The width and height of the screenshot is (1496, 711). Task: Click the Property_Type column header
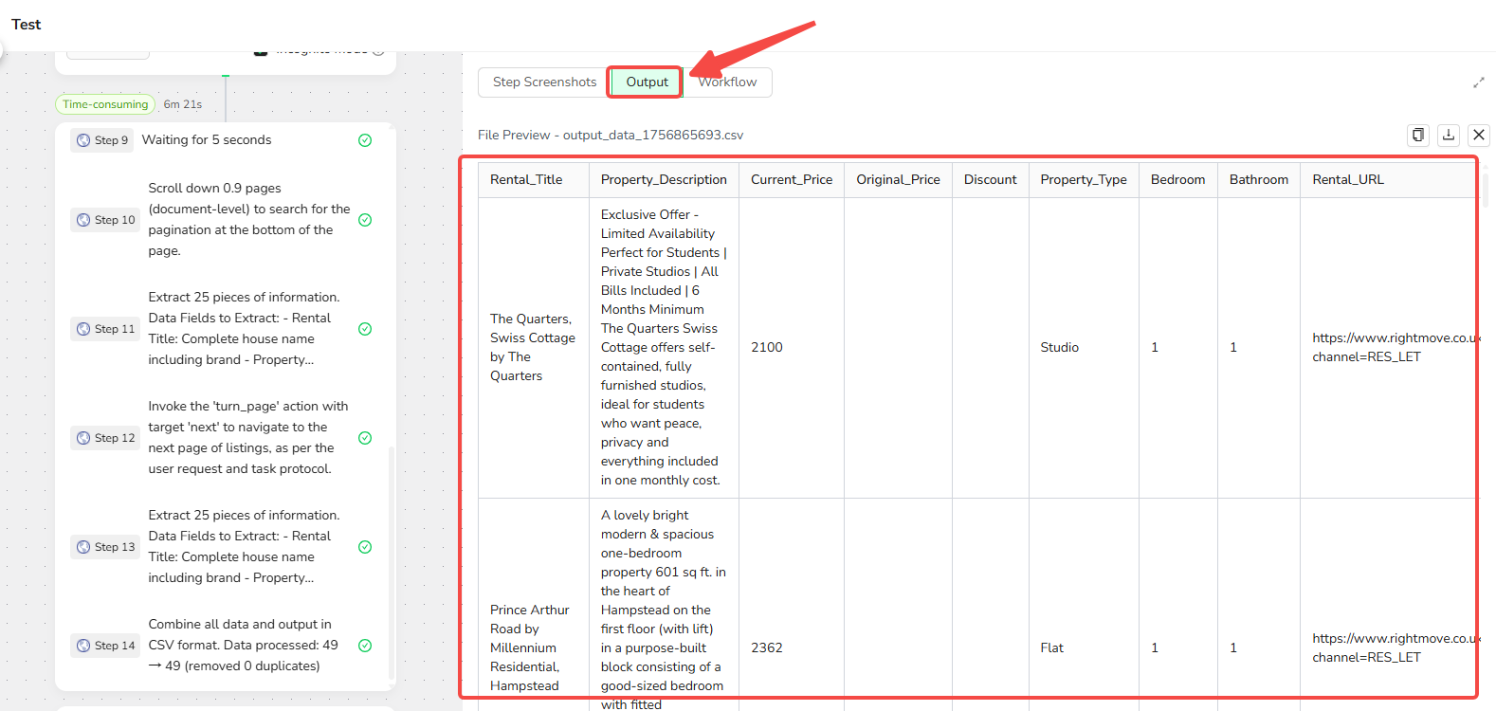[x=1084, y=179]
